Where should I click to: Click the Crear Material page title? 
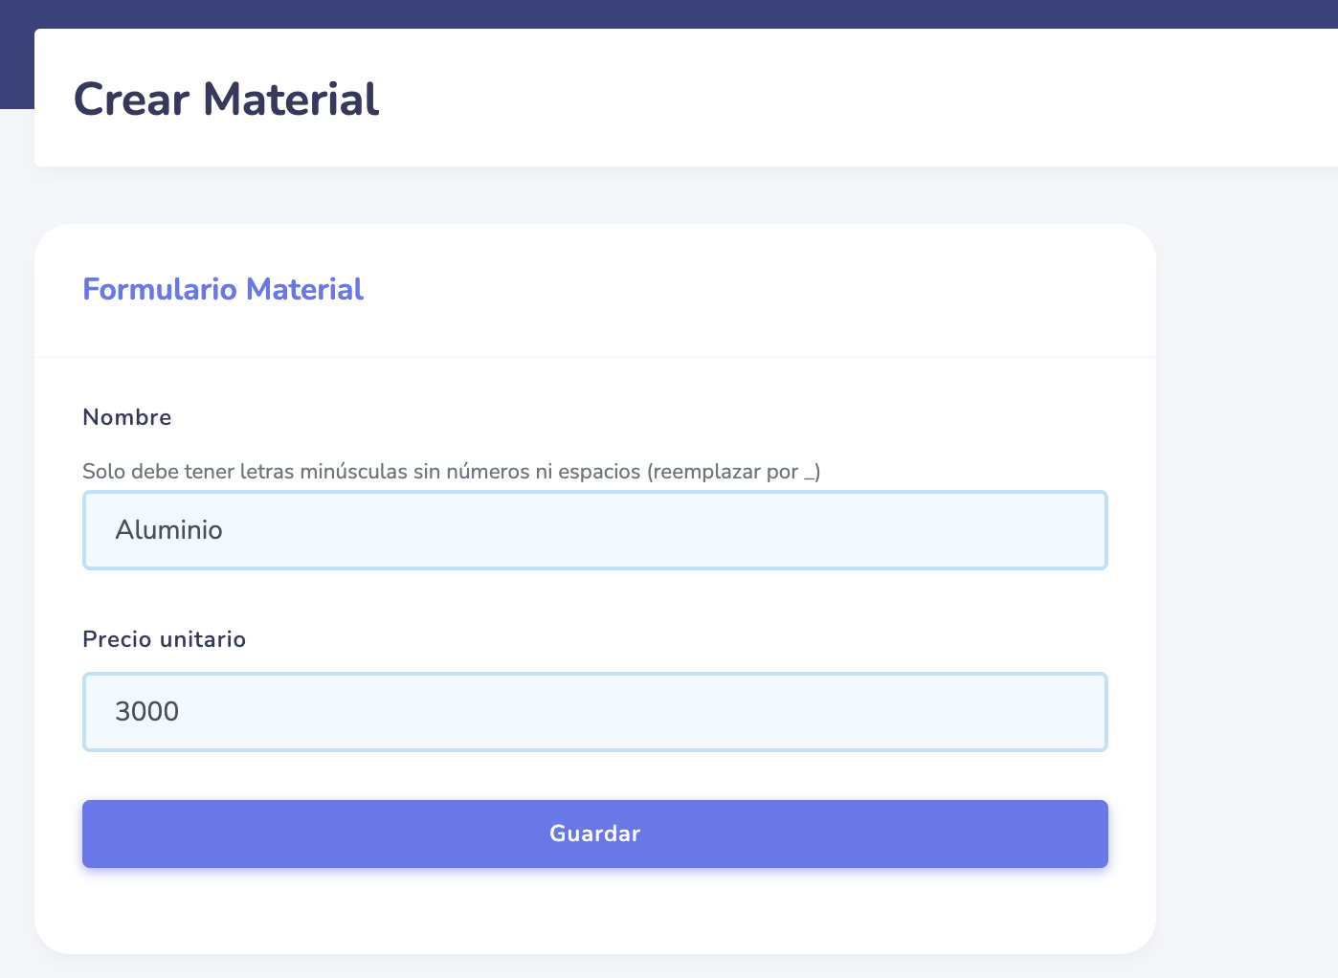pos(226,100)
